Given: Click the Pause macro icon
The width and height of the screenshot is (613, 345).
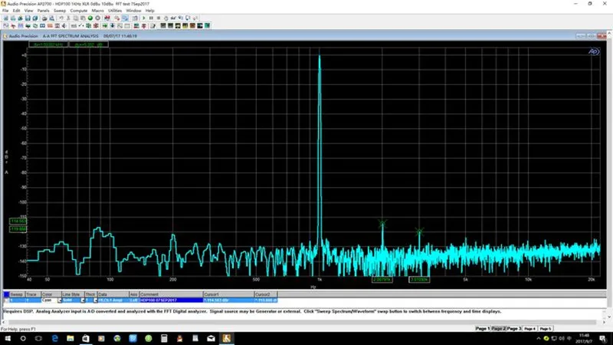Looking at the screenshot, I should (x=151, y=18).
